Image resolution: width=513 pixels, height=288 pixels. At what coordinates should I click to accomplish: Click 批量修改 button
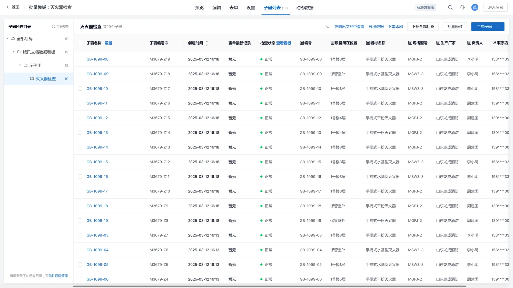pos(455,27)
